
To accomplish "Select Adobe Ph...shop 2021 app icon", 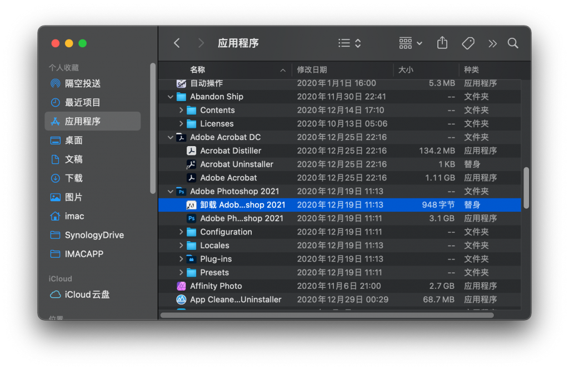I will [x=191, y=218].
